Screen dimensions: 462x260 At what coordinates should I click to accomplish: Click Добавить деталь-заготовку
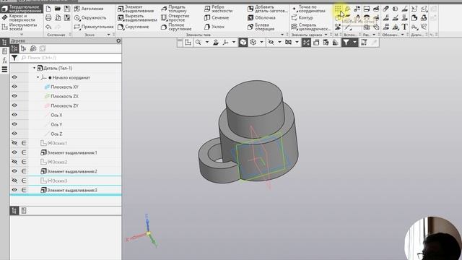[x=268, y=9]
